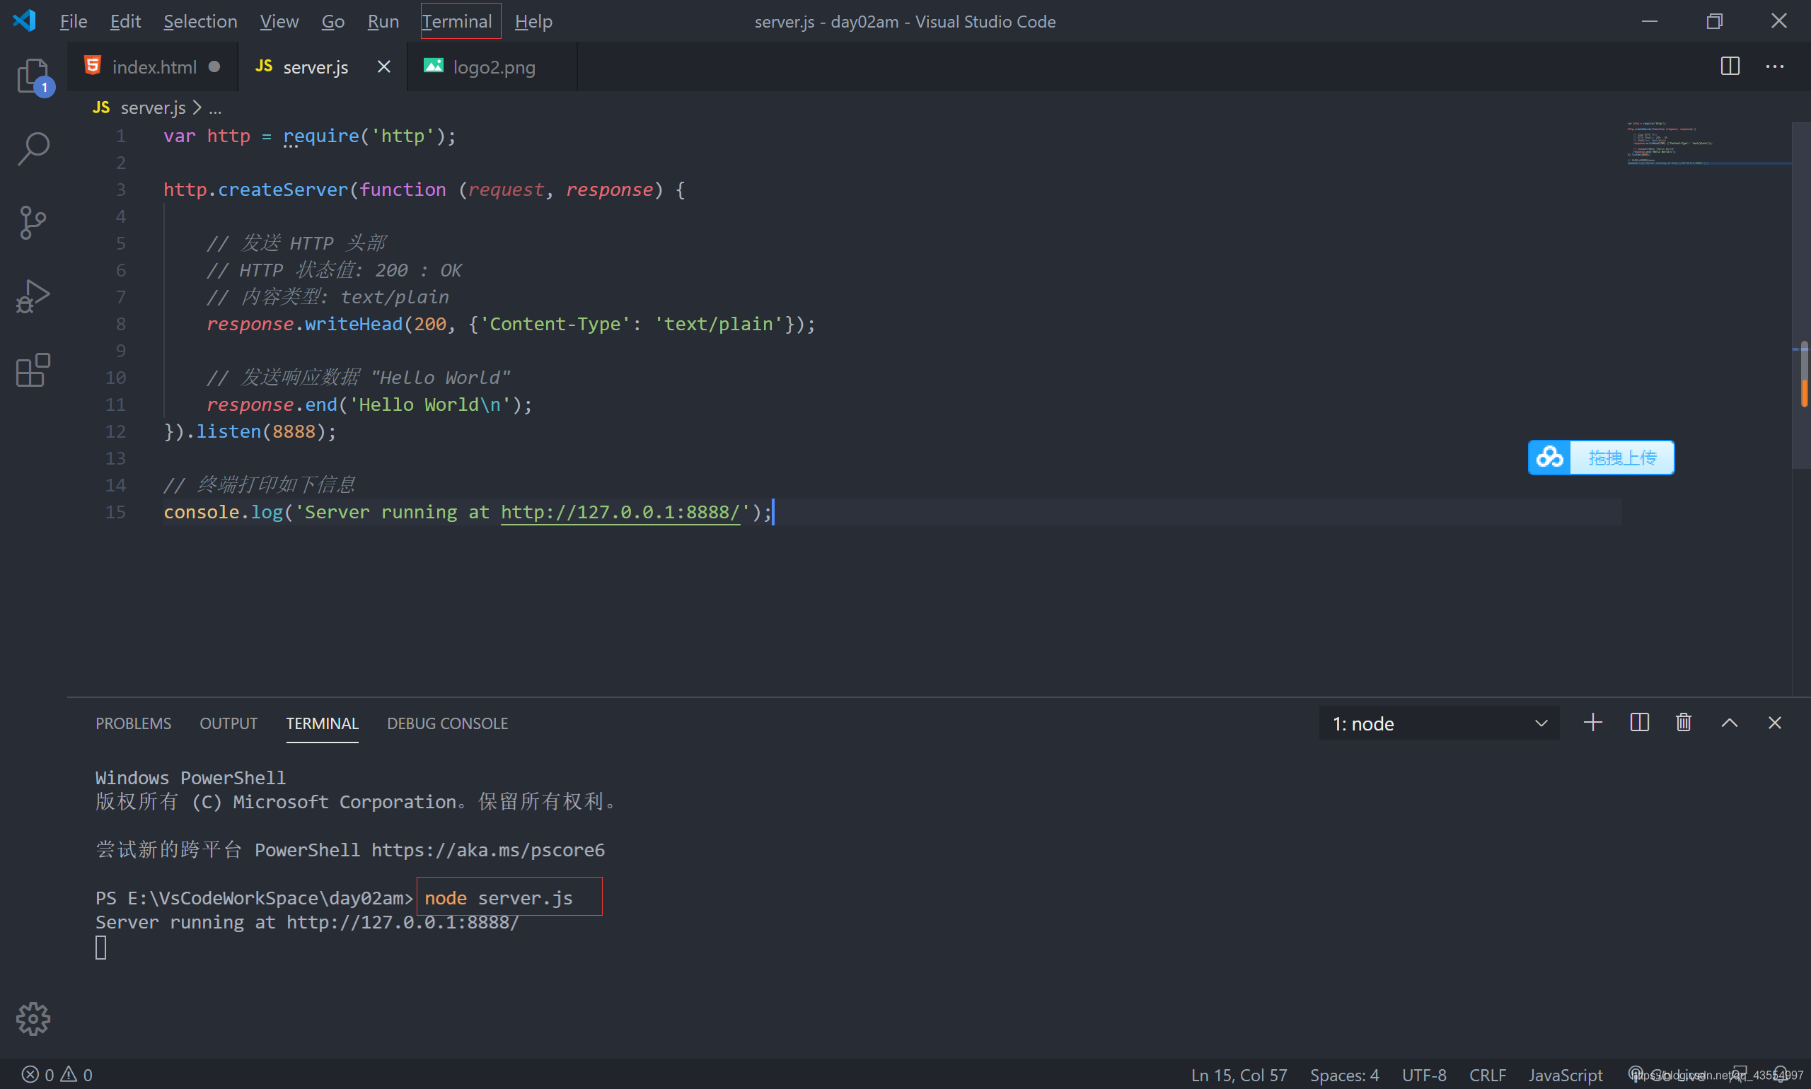Click the drag-upload 拖拽上传 button
The height and width of the screenshot is (1089, 1811).
point(1622,458)
